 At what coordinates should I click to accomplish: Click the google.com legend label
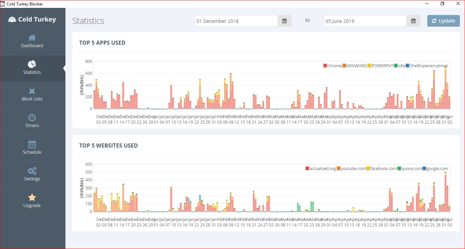click(437, 168)
